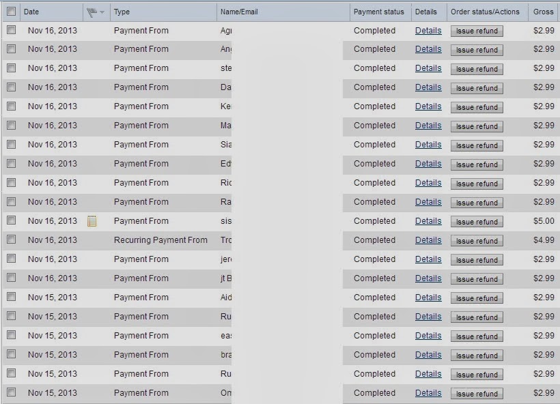560x404 pixels.
Task: Click the flag icon in the column header
Action: pos(92,12)
